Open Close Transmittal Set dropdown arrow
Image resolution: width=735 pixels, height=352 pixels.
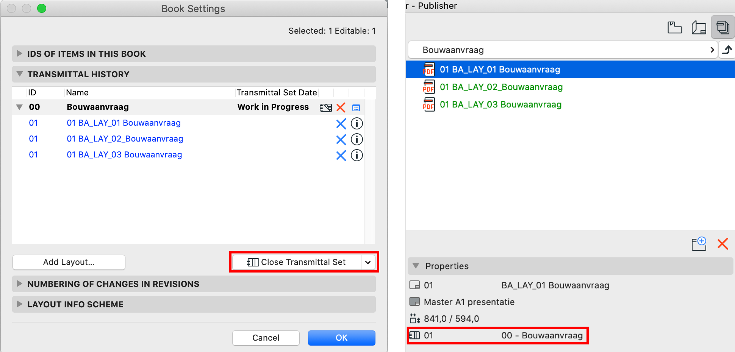[368, 262]
